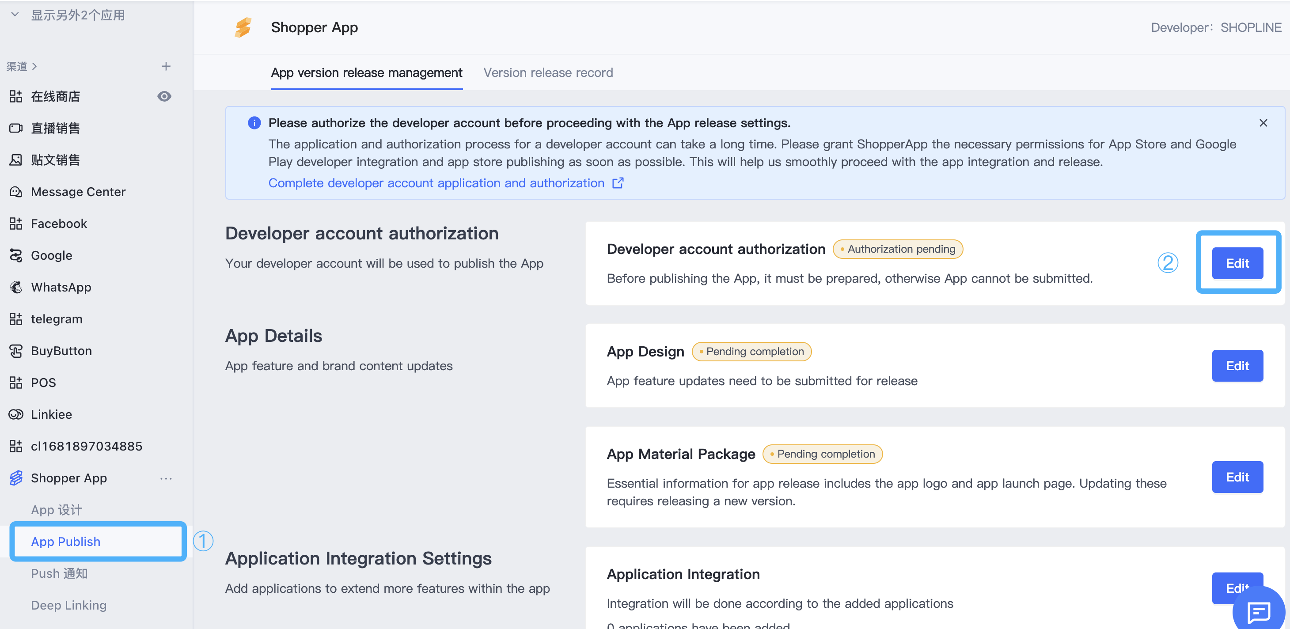
Task: Click the Google channel icon
Action: coord(15,255)
